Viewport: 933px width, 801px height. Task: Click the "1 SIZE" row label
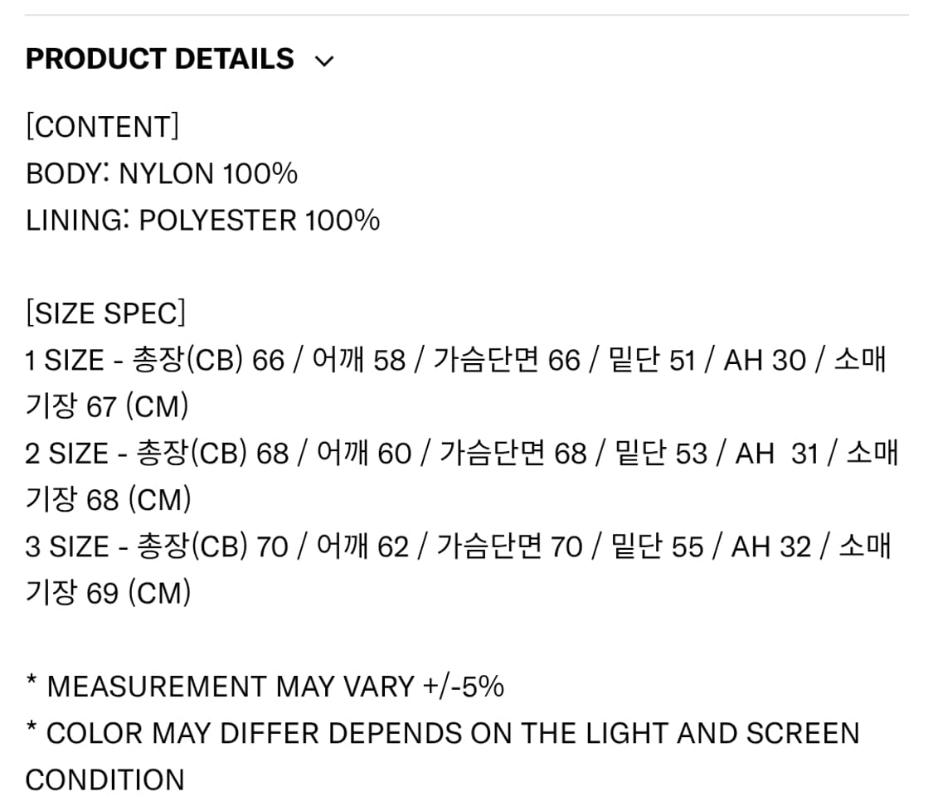pyautogui.click(x=65, y=361)
